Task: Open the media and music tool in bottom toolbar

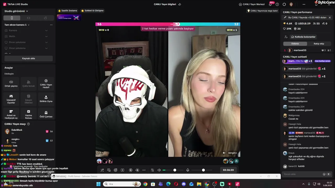Action: pos(109,170)
